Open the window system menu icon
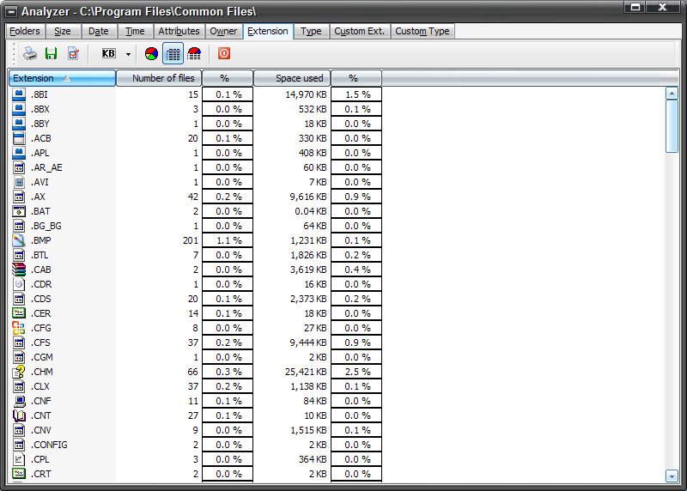The height and width of the screenshot is (491, 687). tap(12, 10)
